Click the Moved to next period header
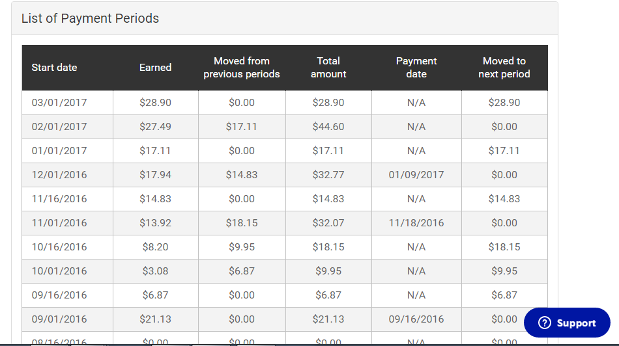The image size is (619, 346). (x=504, y=68)
